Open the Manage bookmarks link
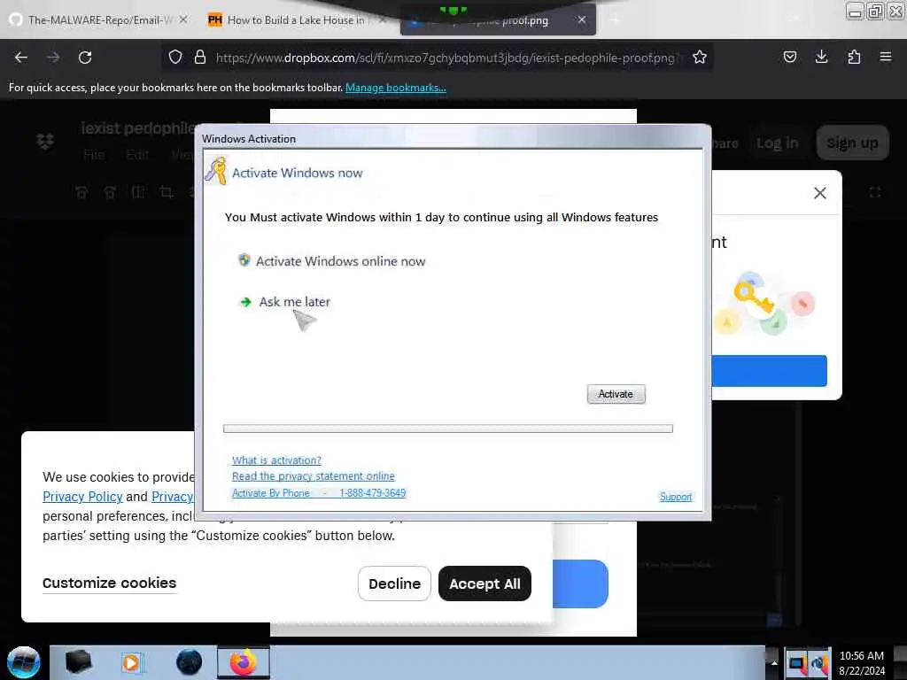Viewport: 907px width, 680px height. point(396,88)
